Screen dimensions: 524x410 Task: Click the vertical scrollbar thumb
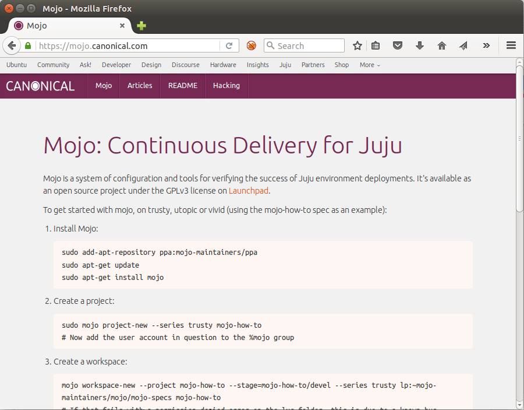tap(519, 139)
